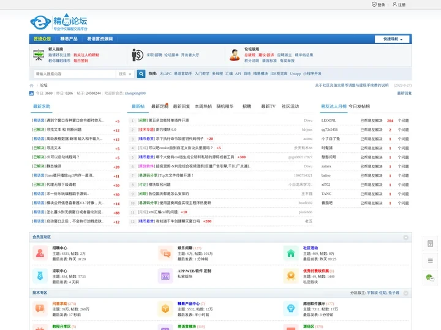Open the new member zhangxing008 link
This screenshot has width=441, height=330.
tap(135, 93)
